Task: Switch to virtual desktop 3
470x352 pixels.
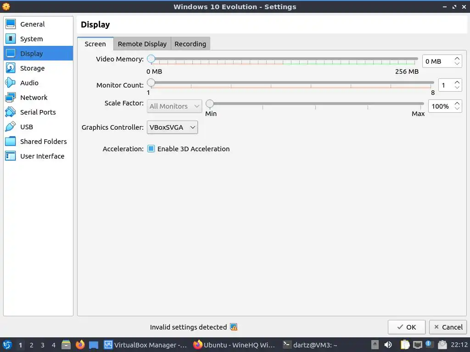Action: 43,345
